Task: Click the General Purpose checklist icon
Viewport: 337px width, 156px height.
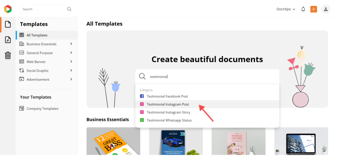Action: (22, 53)
